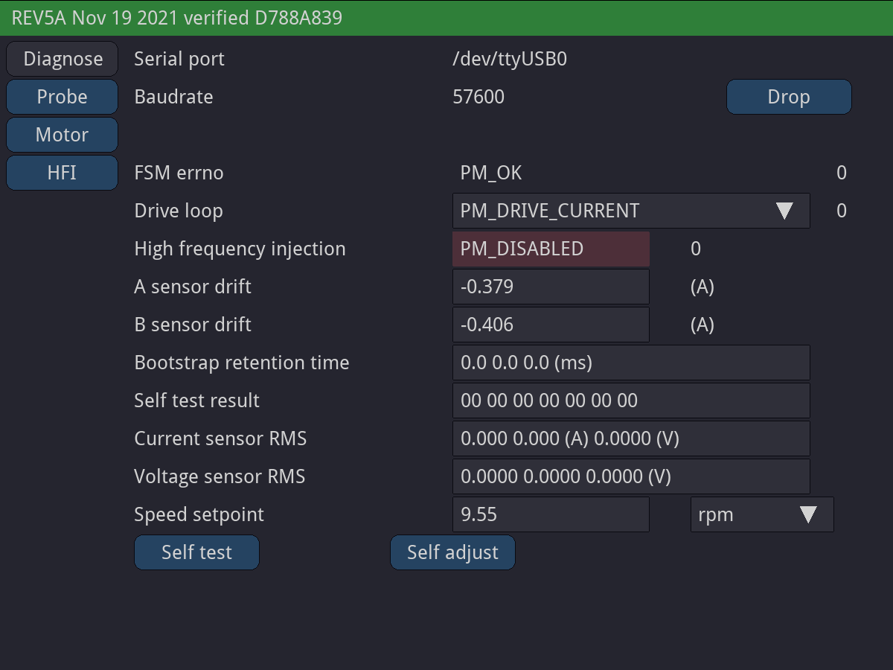Select the Current sensor RMS field
Image resolution: width=893 pixels, height=670 pixels.
point(630,438)
